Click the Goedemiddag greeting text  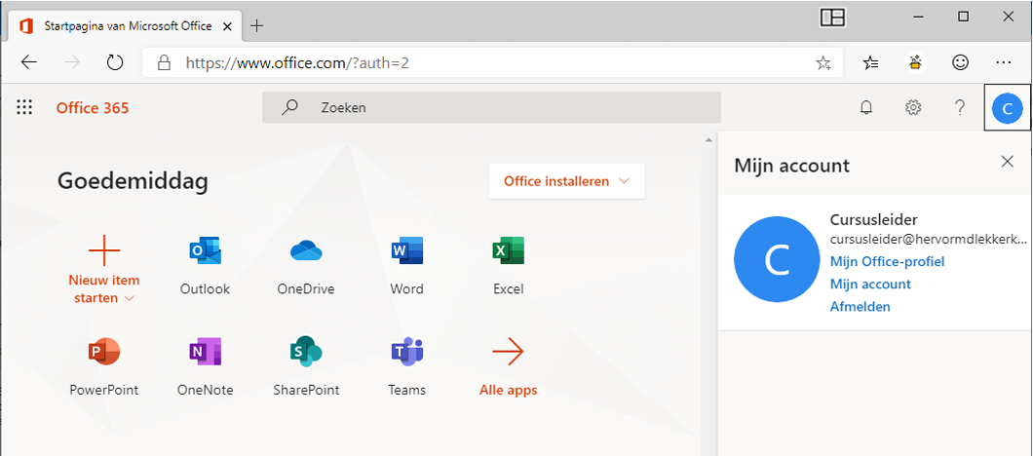click(x=134, y=180)
